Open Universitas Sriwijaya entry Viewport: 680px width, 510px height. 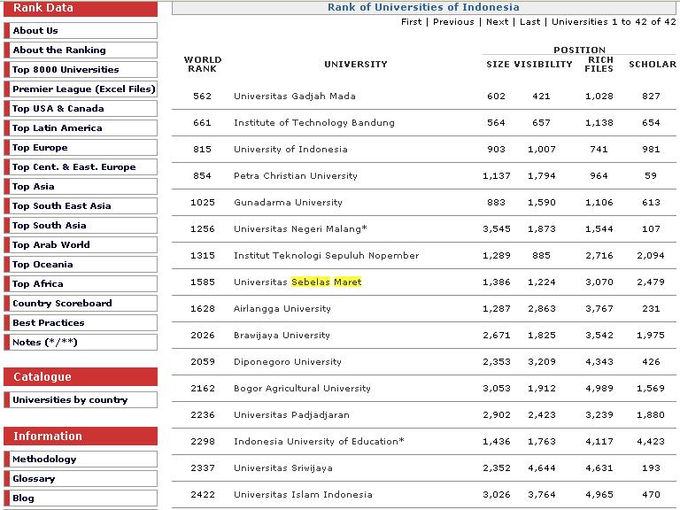[283, 467]
